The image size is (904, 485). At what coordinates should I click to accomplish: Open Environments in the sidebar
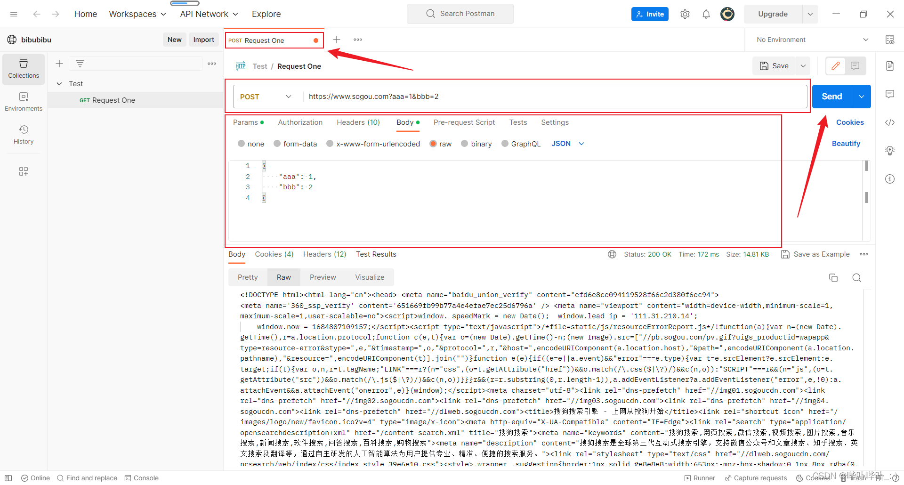tap(24, 102)
